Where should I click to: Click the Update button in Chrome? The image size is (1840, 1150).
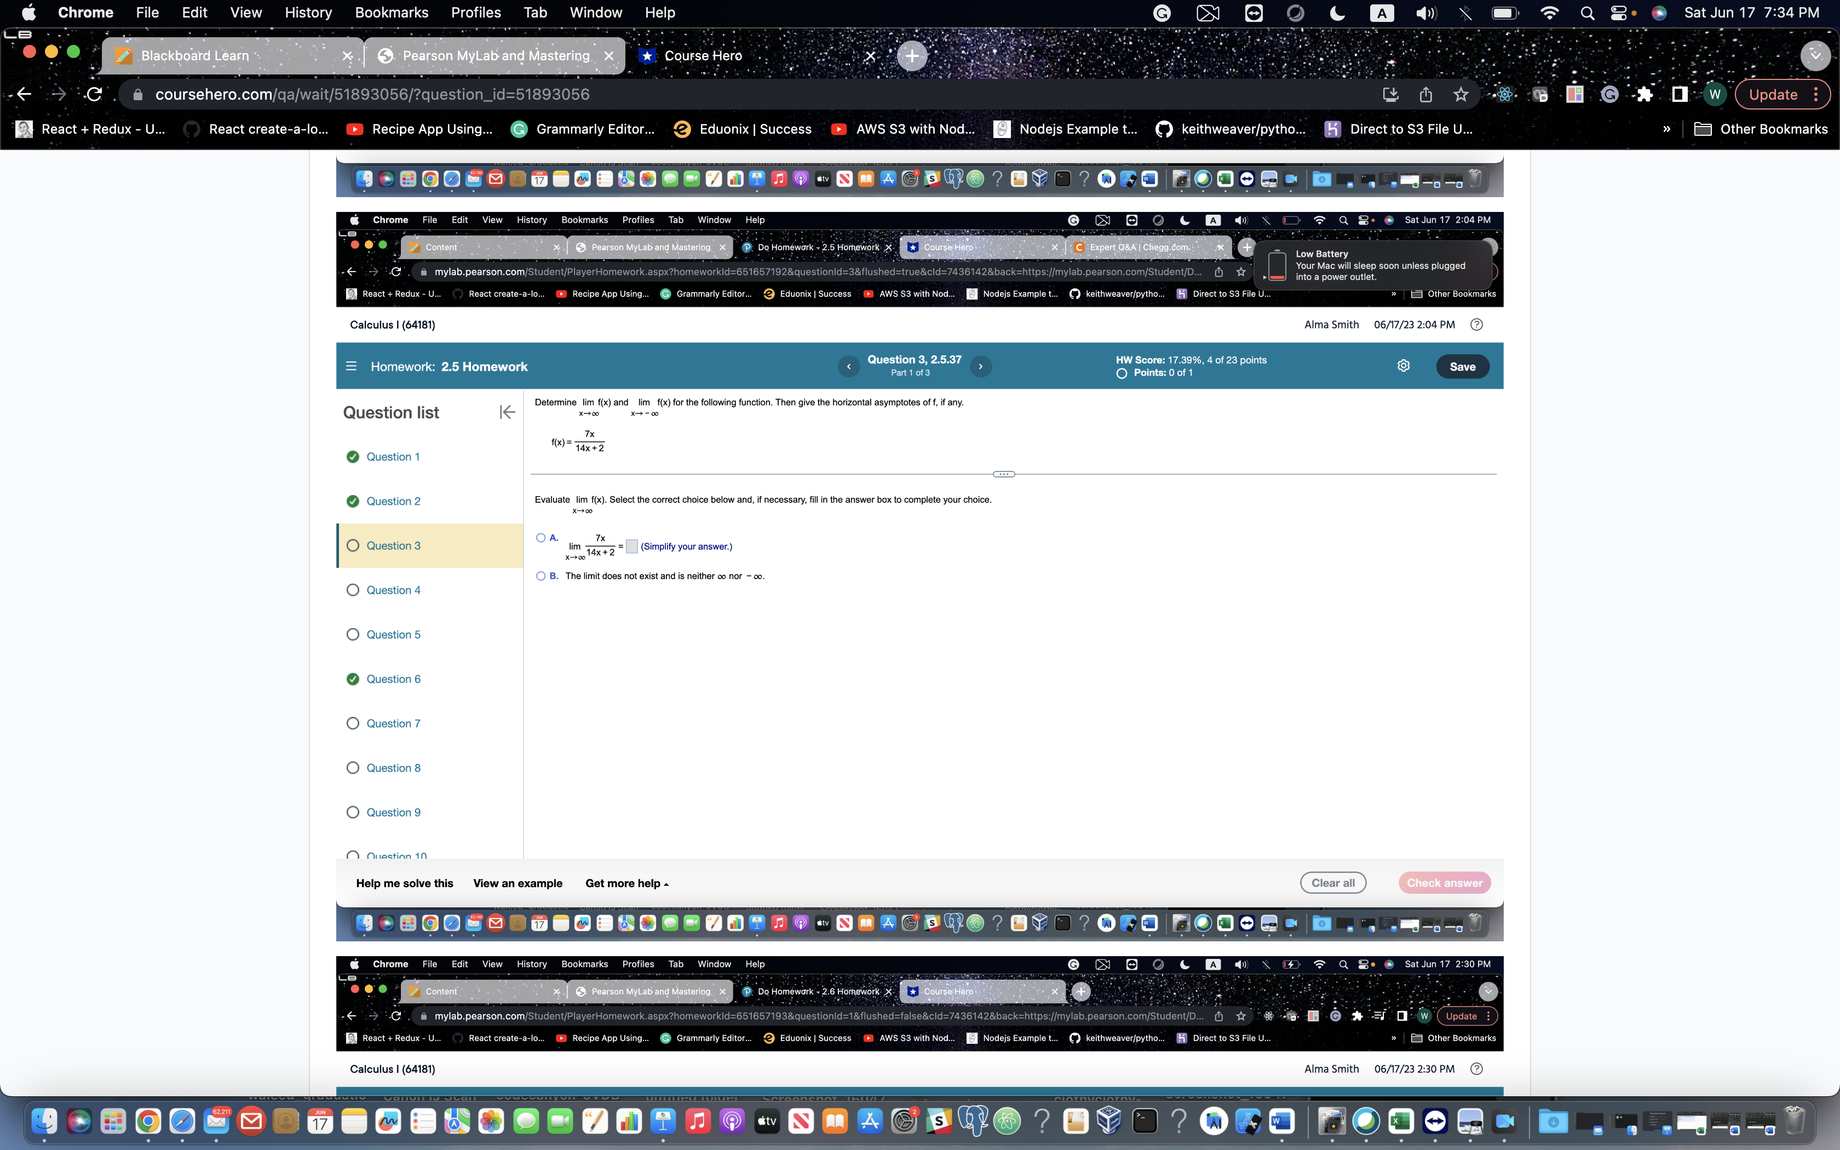pos(1773,94)
